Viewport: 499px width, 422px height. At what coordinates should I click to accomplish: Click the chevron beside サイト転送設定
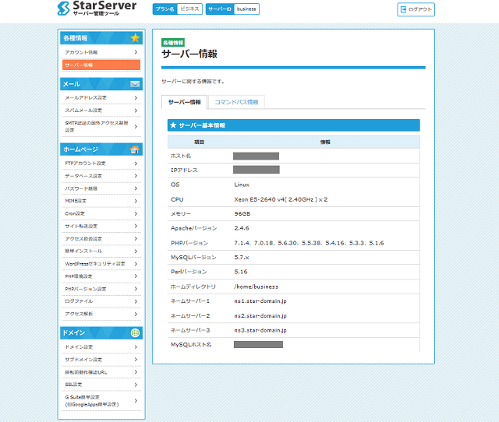pos(136,226)
